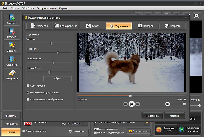Choose the Соединить join-videos tool
Screen dimensions: 204x137
(x=12, y=61)
